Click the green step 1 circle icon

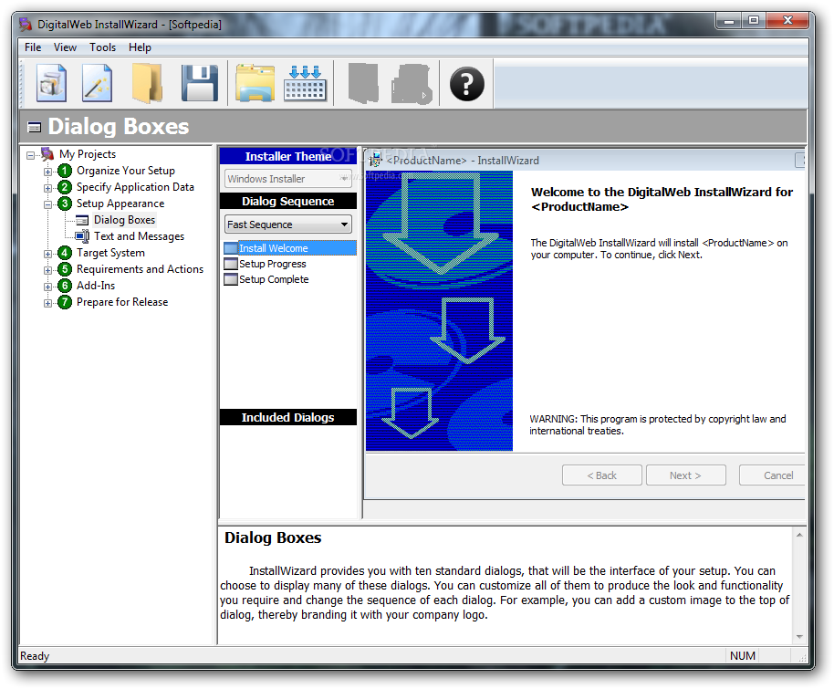[x=65, y=171]
